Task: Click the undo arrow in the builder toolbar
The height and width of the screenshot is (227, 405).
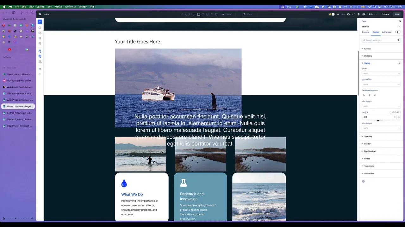Action: [338, 14]
